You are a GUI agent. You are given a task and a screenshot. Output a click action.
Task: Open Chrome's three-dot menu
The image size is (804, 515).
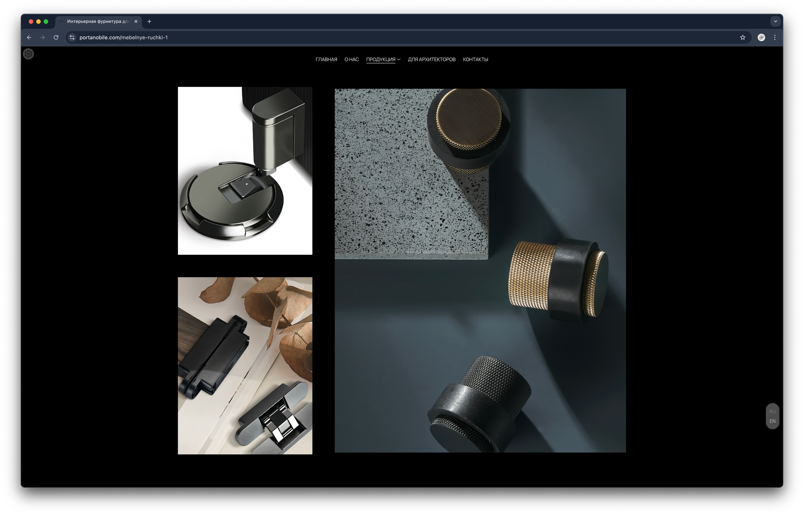point(775,37)
